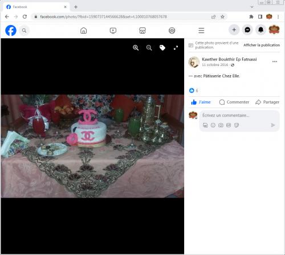
Task: Toggle the J'aime like button
Action: (201, 102)
